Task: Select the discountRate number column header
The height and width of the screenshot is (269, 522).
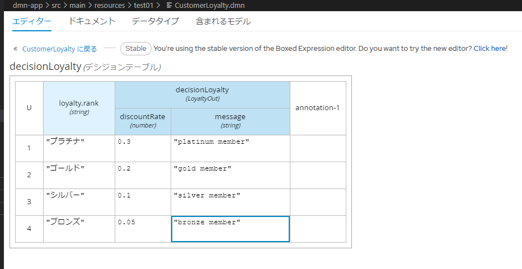Action: coord(143,121)
